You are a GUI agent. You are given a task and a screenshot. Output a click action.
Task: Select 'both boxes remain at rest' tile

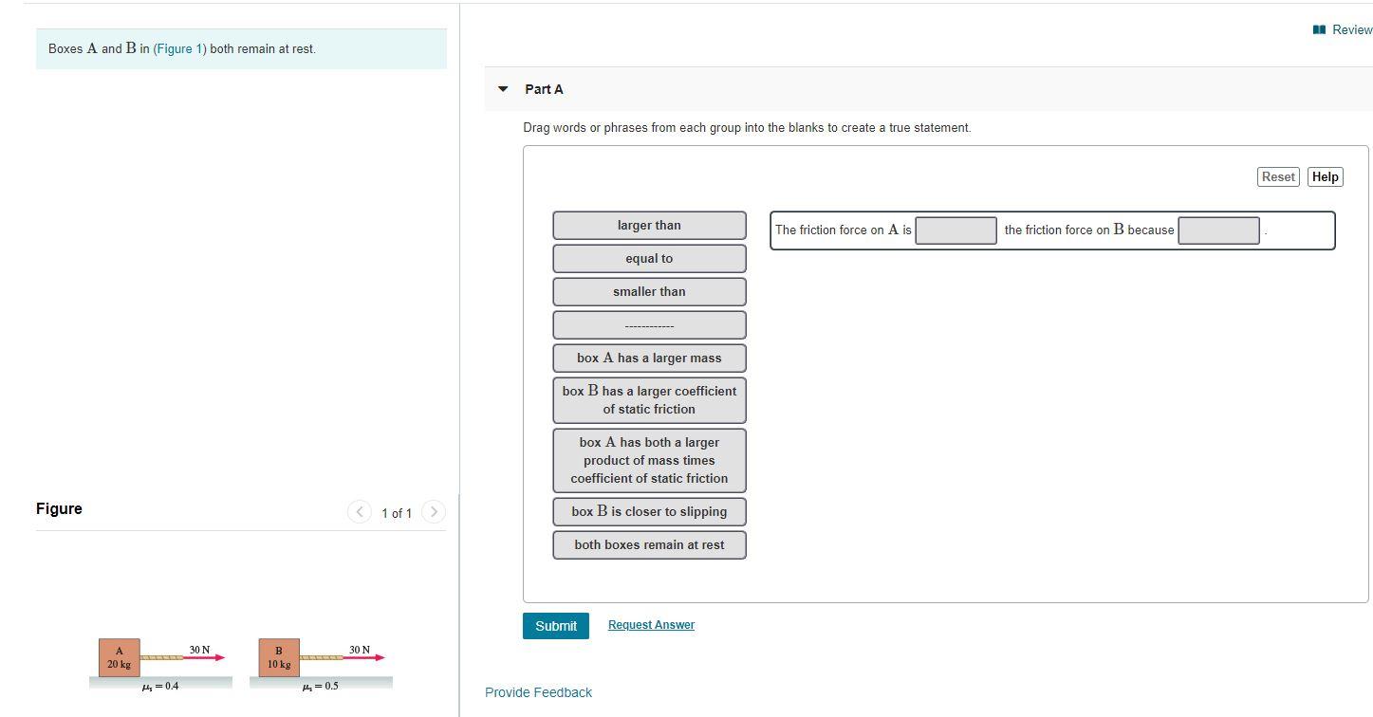[649, 544]
